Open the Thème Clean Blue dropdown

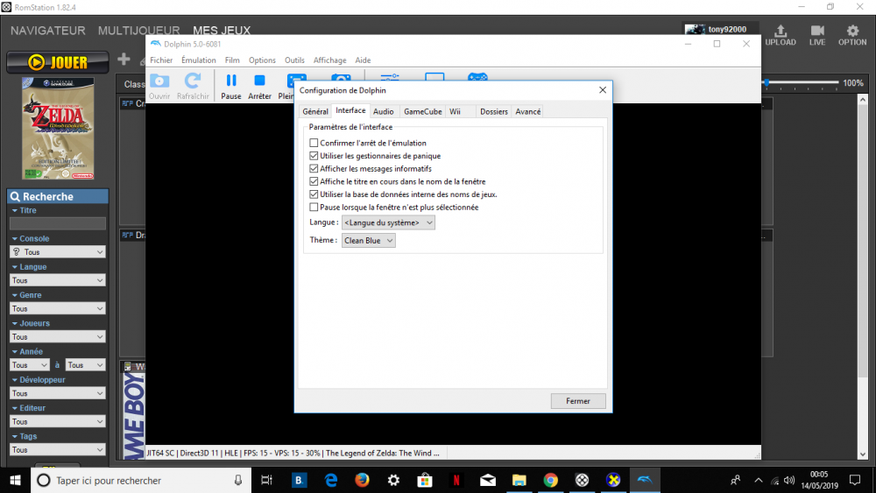point(369,240)
